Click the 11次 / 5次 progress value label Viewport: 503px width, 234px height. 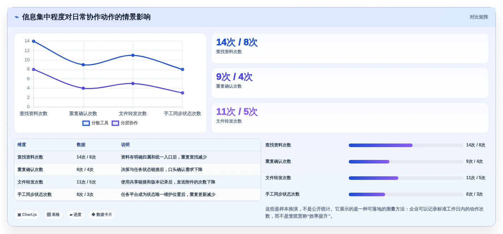pyautogui.click(x=476, y=178)
